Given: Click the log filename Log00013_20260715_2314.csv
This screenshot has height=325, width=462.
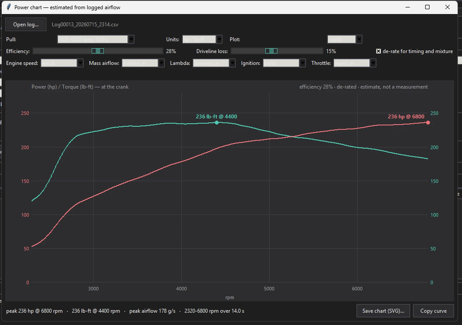Looking at the screenshot, I should (x=85, y=25).
